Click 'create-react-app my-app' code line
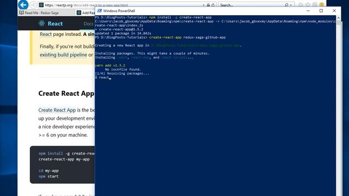The height and width of the screenshot is (196, 349). point(64,159)
